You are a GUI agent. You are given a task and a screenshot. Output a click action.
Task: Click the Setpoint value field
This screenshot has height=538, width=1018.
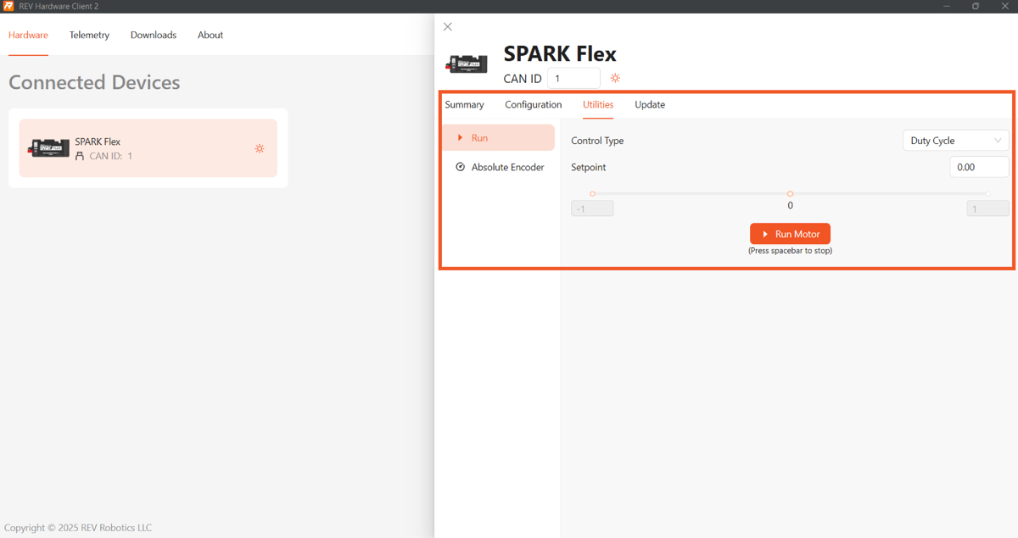pyautogui.click(x=979, y=167)
